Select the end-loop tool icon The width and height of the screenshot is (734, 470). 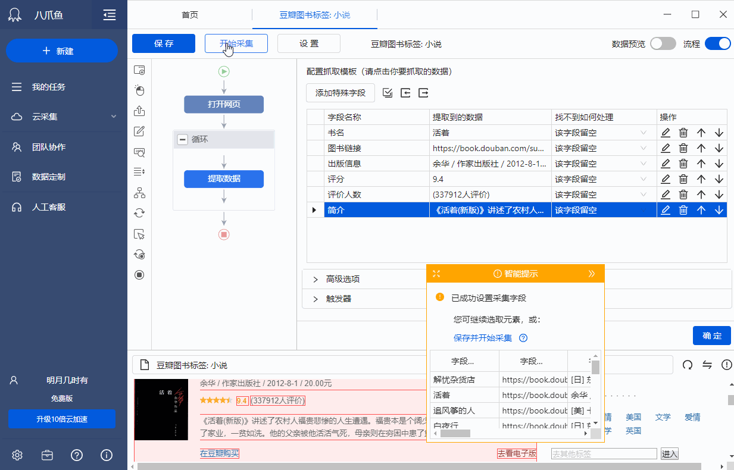pos(139,254)
